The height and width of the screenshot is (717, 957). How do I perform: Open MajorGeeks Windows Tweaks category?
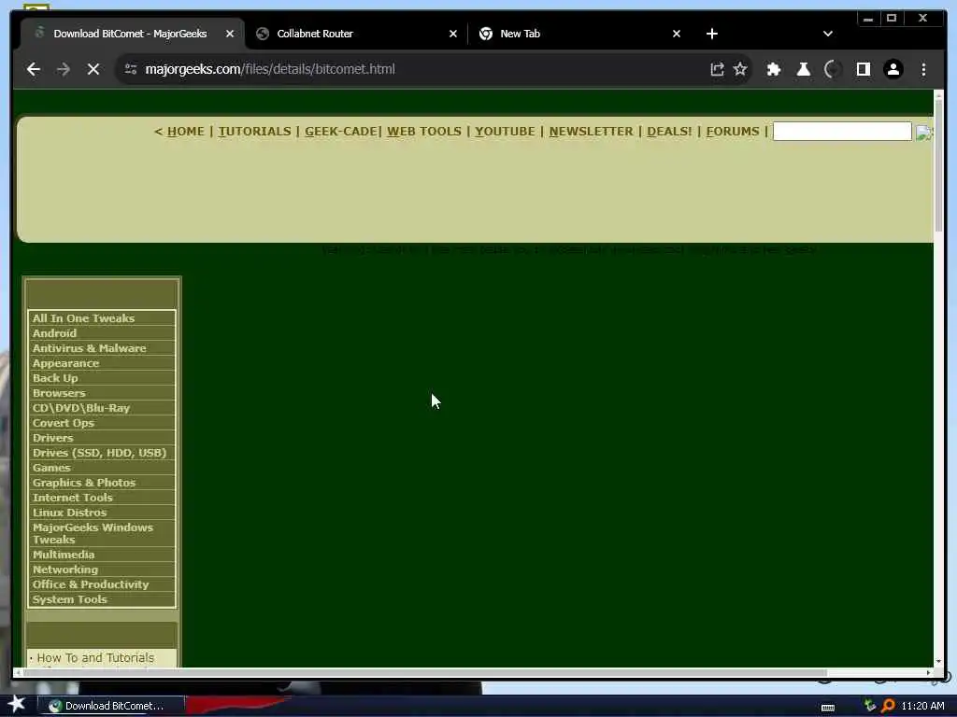93,533
